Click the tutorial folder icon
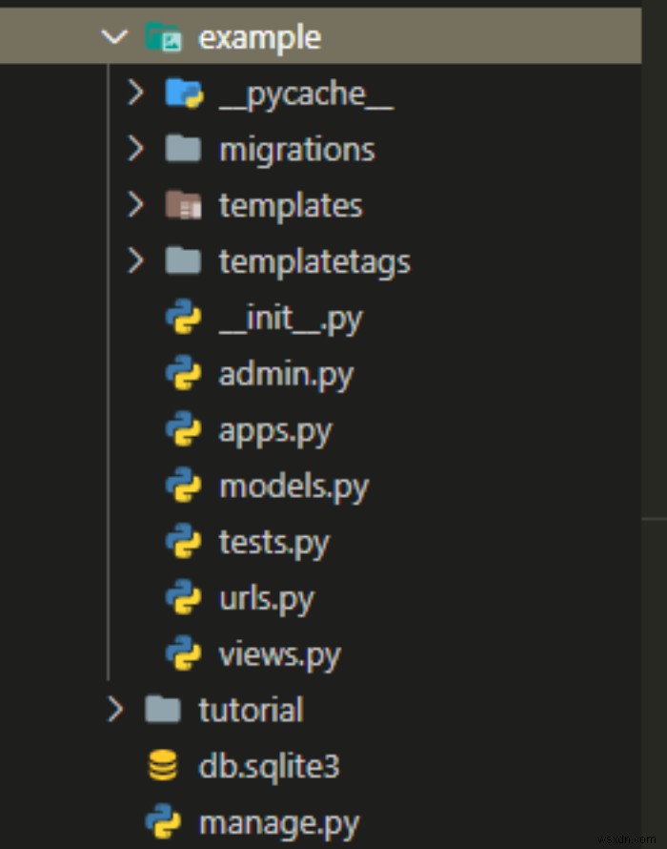667x849 pixels. point(165,709)
